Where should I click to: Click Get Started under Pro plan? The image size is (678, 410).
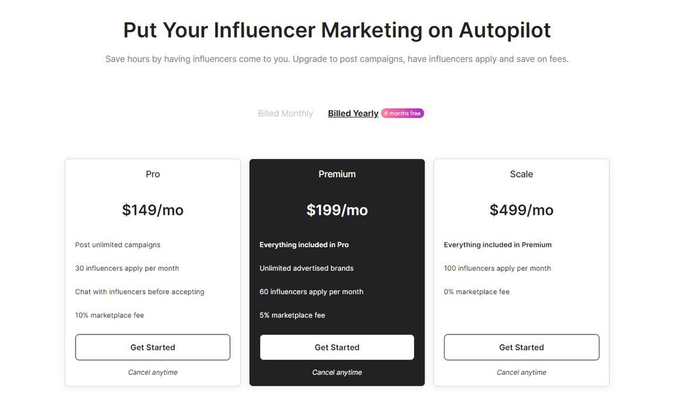(152, 347)
